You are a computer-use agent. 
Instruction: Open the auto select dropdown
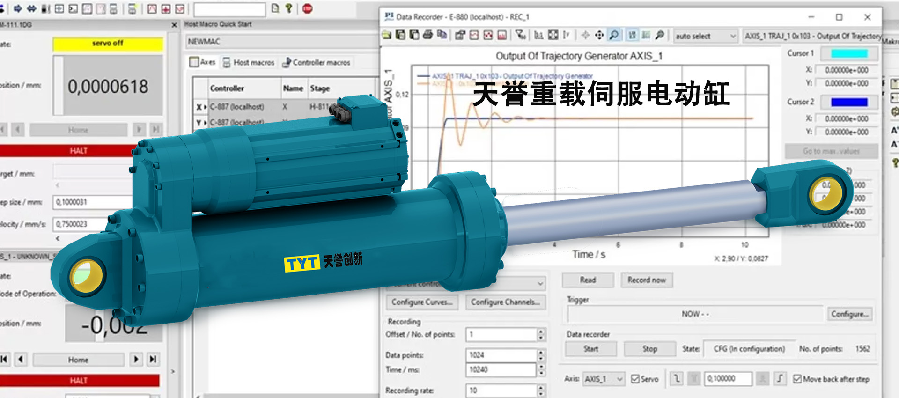pyautogui.click(x=705, y=36)
